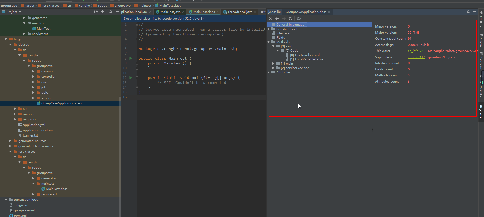
Task: Open Bean Validation tool window
Action: tap(481, 87)
